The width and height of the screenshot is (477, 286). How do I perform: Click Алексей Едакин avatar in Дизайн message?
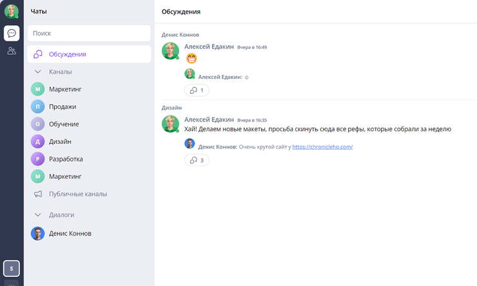[x=170, y=123]
